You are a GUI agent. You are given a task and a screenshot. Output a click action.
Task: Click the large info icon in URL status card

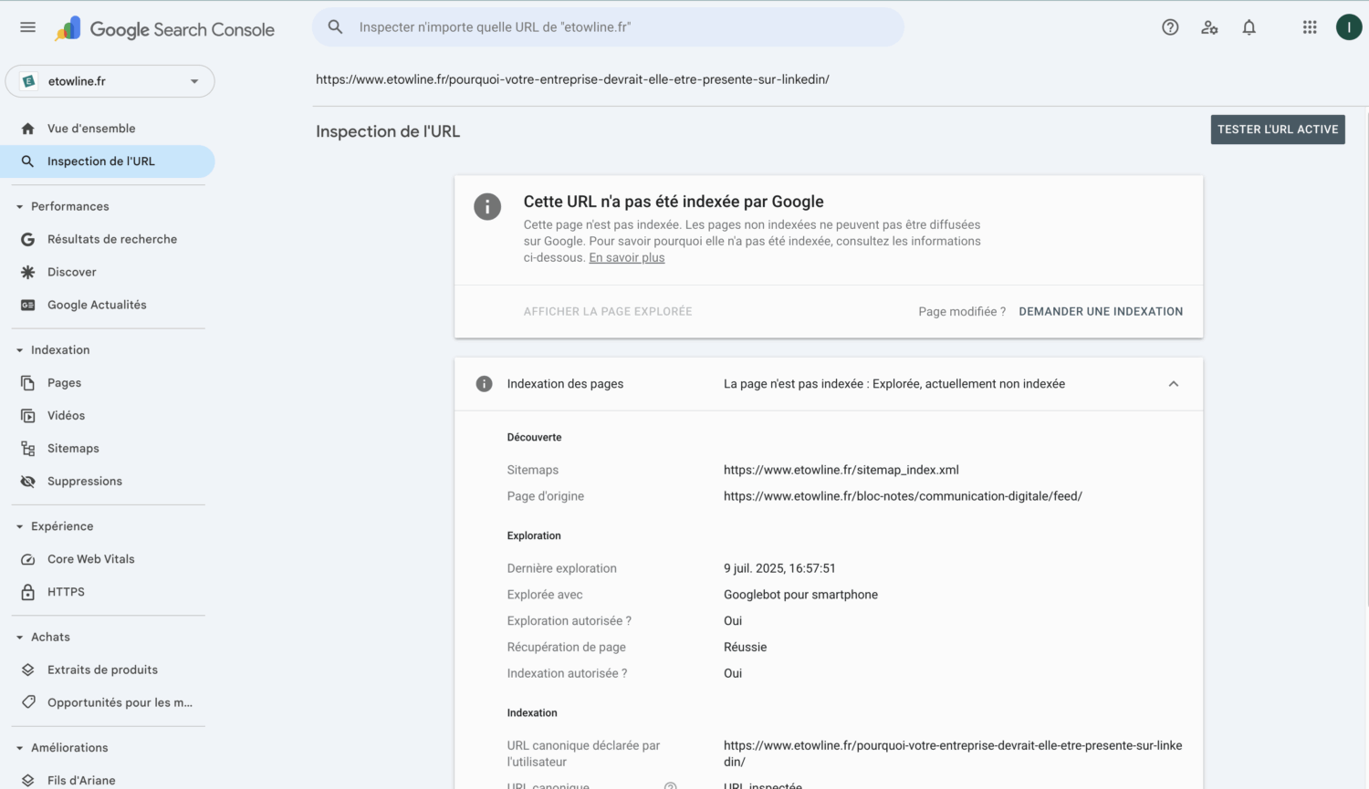487,206
